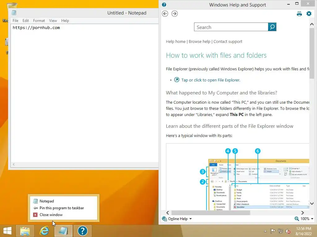Open the Contact support link
Screen dimensions: 317x237
228,42
